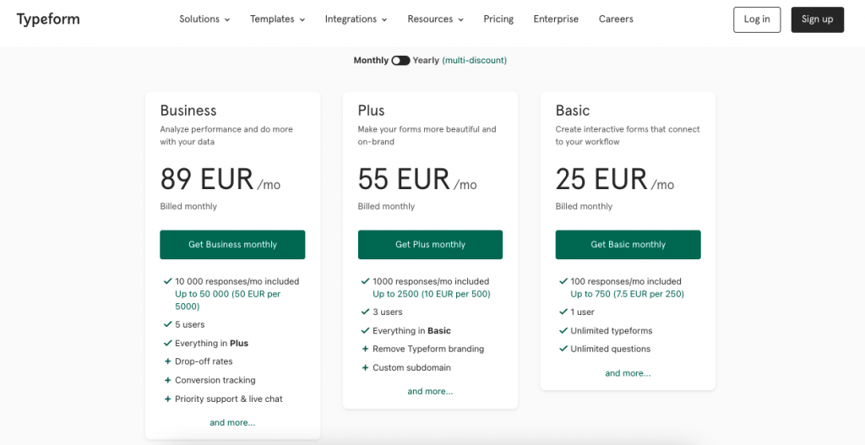Click checkmark beside 'Everything in Basic'
Viewport: 865px width, 445px height.
click(365, 331)
